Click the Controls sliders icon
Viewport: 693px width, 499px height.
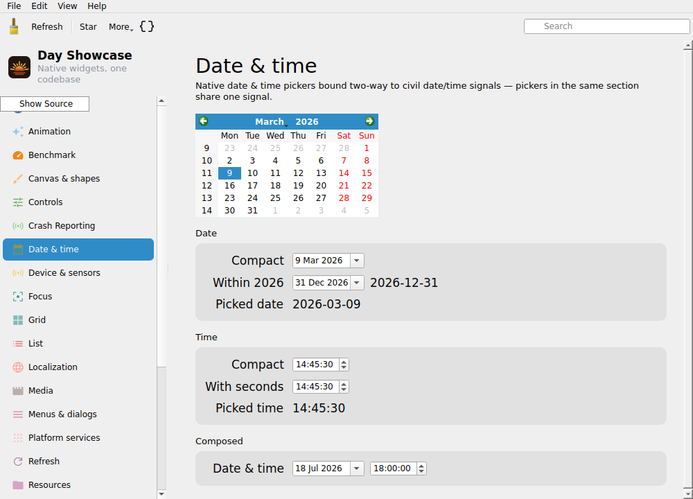pos(18,202)
